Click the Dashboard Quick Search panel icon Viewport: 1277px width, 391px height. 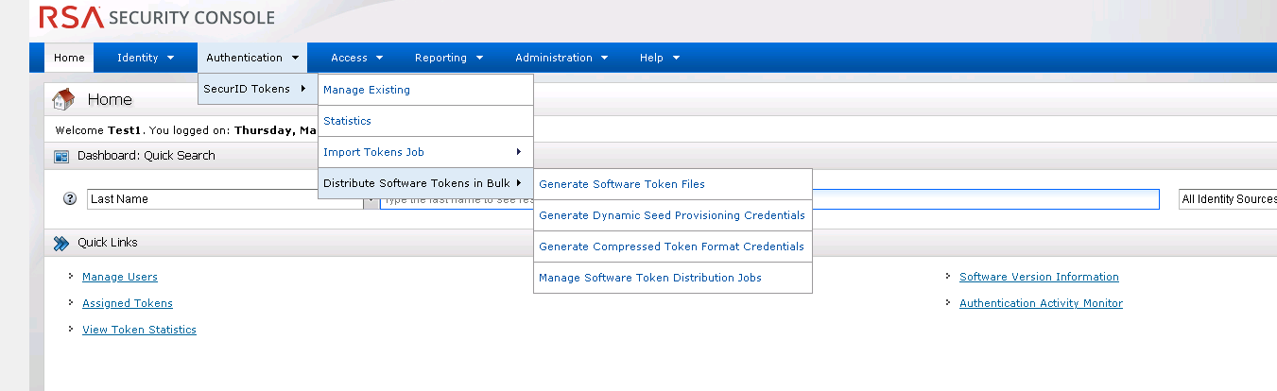(x=61, y=156)
